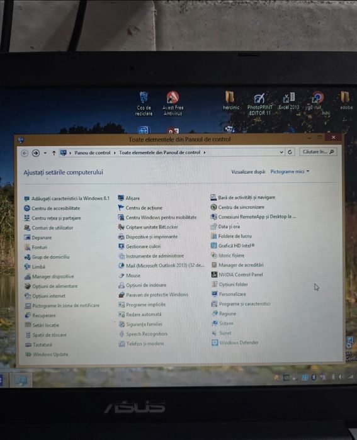Click the Control Panel taskbar button
This screenshot has height=440, width=357.
[x=21, y=380]
